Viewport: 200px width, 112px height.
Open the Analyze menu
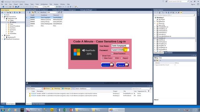[x=56, y=4]
